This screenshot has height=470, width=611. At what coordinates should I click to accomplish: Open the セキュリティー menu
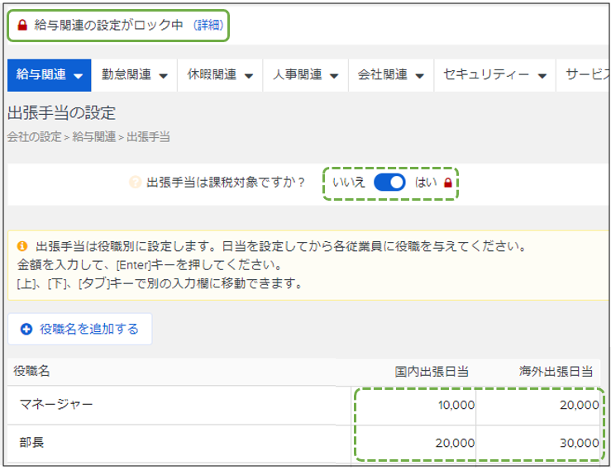[x=494, y=74]
